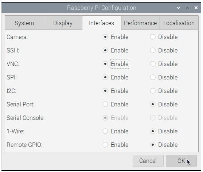Disable the Camera interface
The width and height of the screenshot is (203, 172).
(153, 37)
